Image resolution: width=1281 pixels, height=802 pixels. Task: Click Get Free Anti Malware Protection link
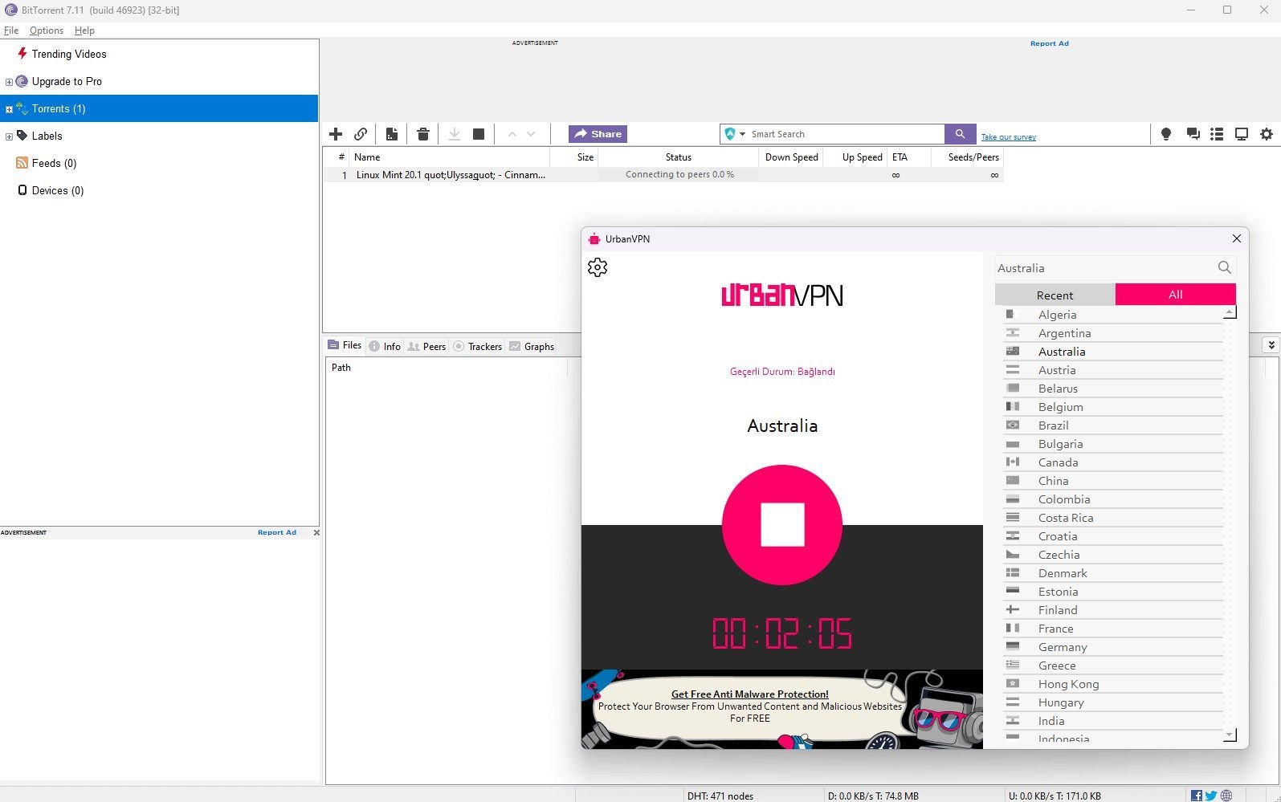[749, 694]
